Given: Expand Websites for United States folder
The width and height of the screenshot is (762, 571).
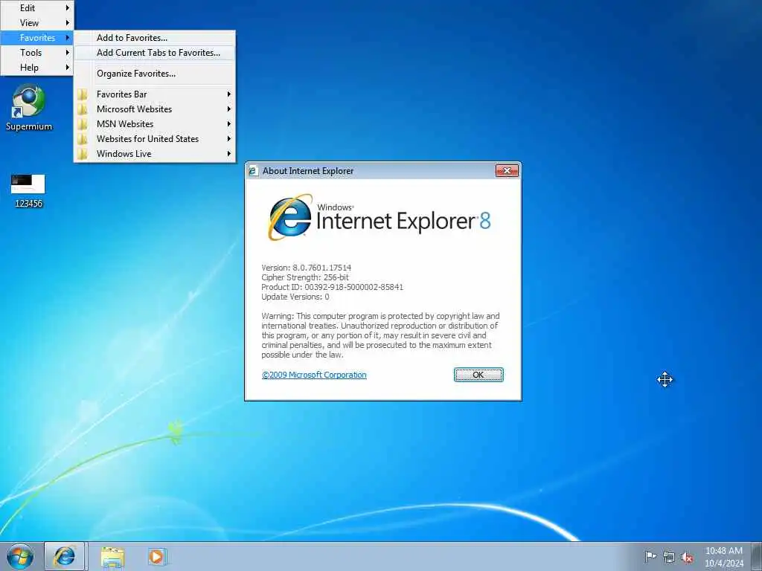Looking at the screenshot, I should [155, 139].
